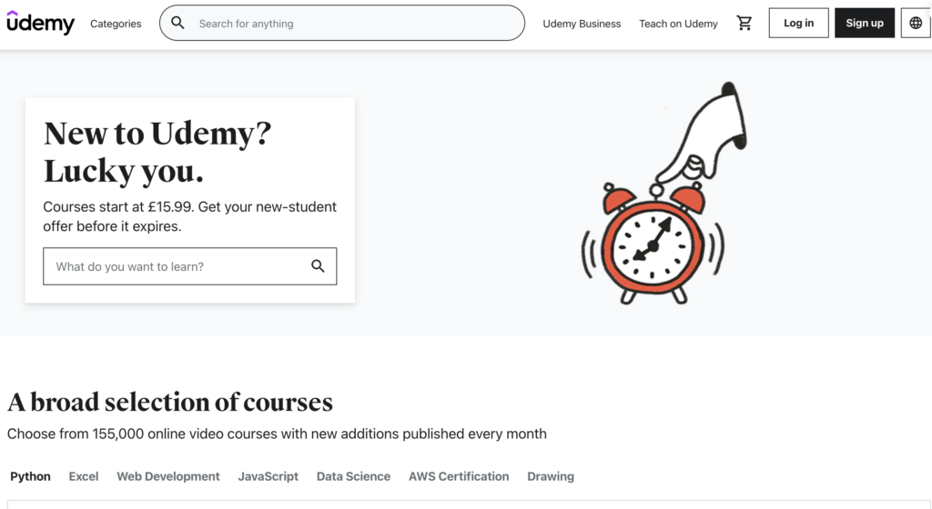
Task: Open the shopping cart icon
Action: pos(745,23)
